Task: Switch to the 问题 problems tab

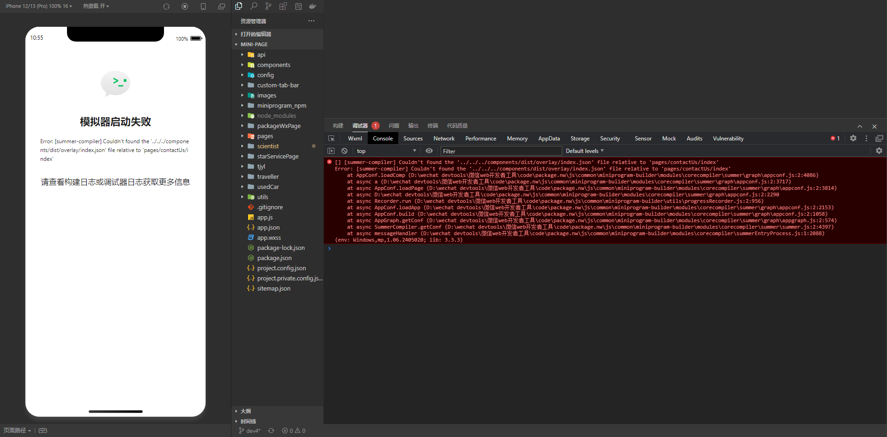Action: (394, 126)
